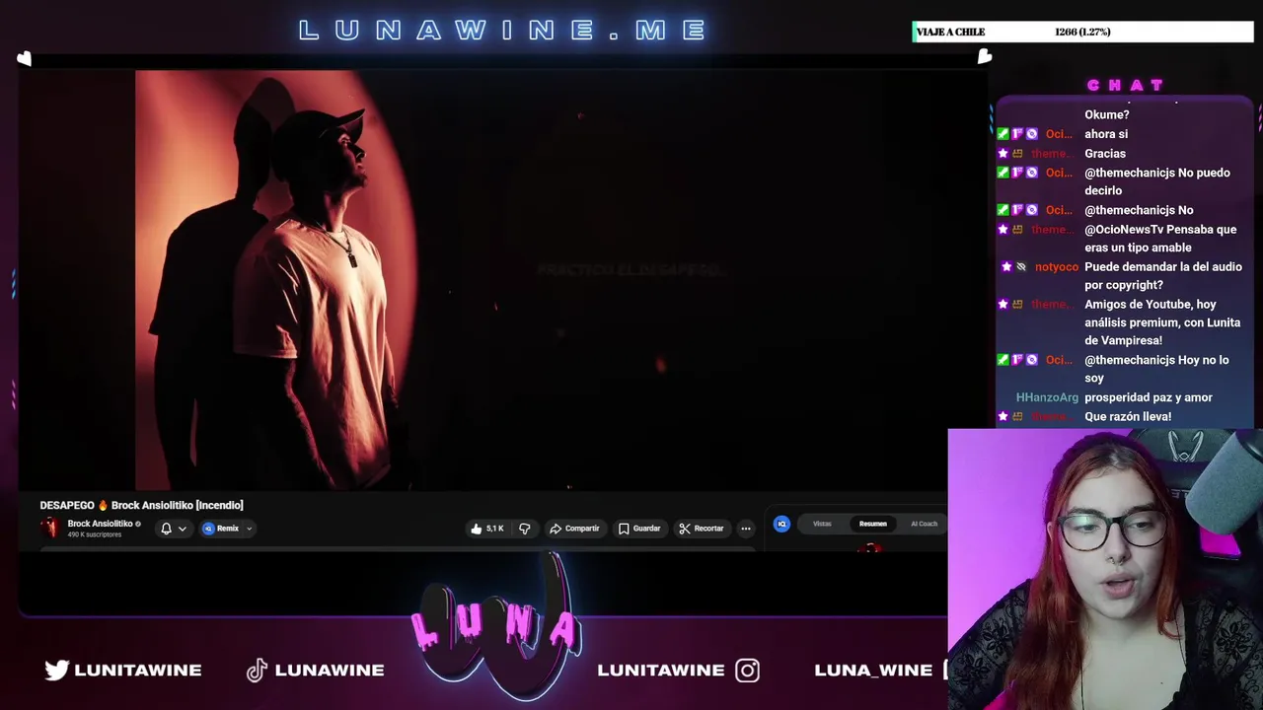The image size is (1263, 710).
Task: Expand the Remix dropdown arrow
Action: (x=249, y=529)
